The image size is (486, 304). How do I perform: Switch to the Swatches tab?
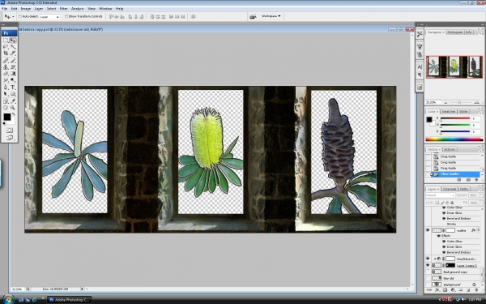point(448,111)
